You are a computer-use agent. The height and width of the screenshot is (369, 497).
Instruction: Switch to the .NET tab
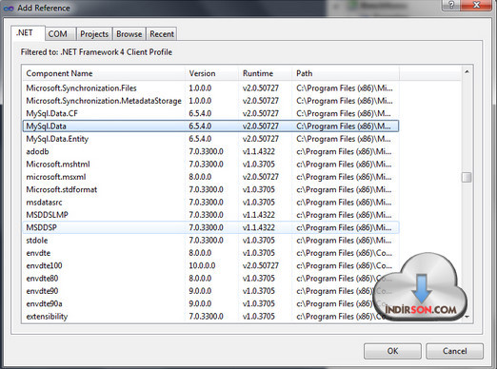coord(28,33)
